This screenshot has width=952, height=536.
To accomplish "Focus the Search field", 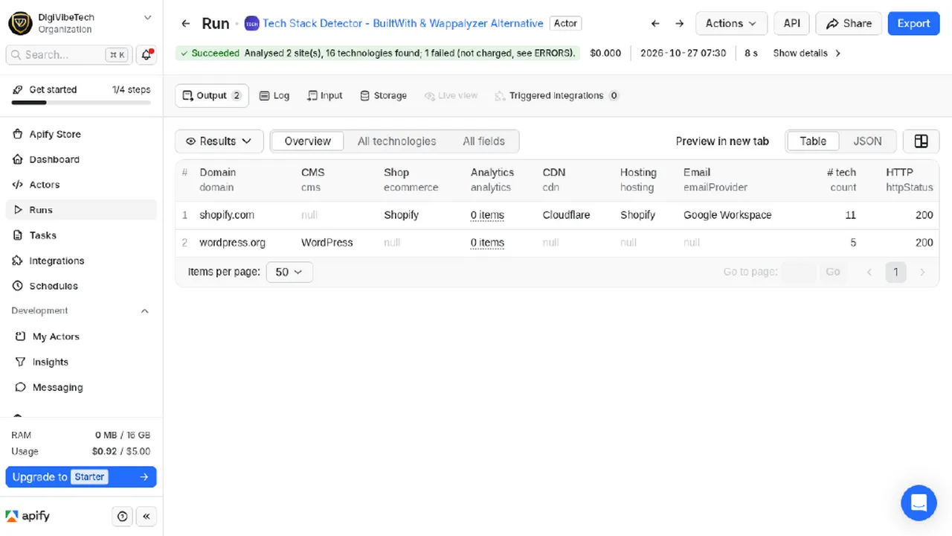I will tap(68, 54).
